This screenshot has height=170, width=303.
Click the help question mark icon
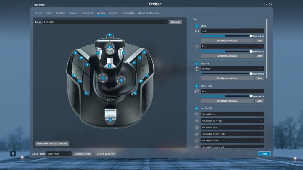tap(270, 4)
